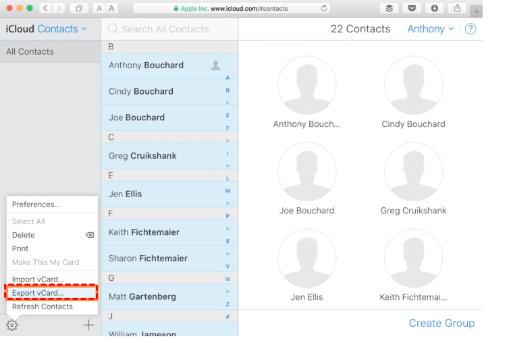Screen dimensions: 509x343
Task: Click Cindy Bouchard avatar in the selection pane
Action: point(414,85)
